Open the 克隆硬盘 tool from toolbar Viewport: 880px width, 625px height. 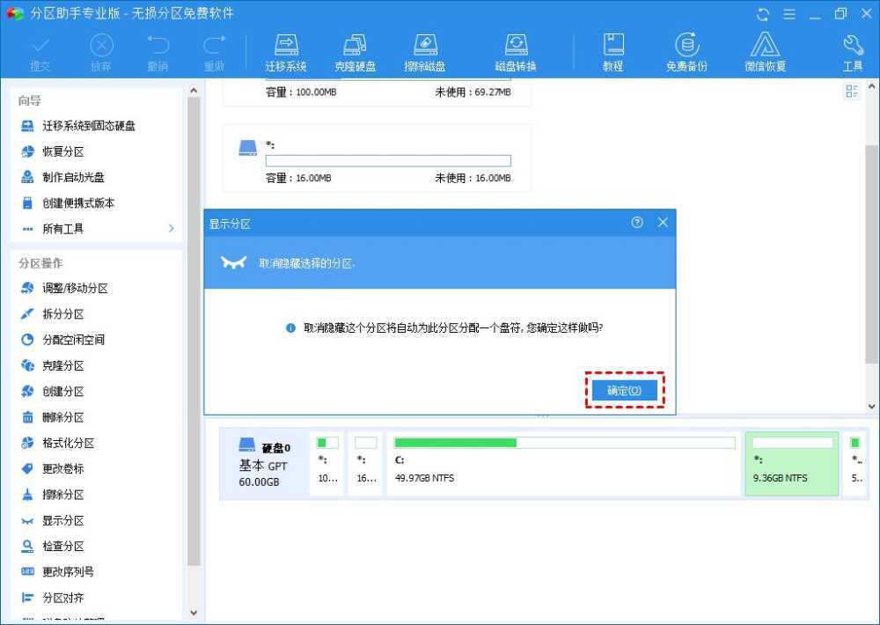pyautogui.click(x=356, y=50)
